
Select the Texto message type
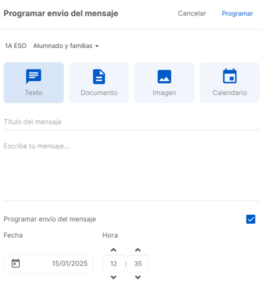[x=34, y=82]
